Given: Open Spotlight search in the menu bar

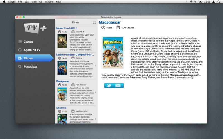Looking at the screenshot, I should point(219,2).
